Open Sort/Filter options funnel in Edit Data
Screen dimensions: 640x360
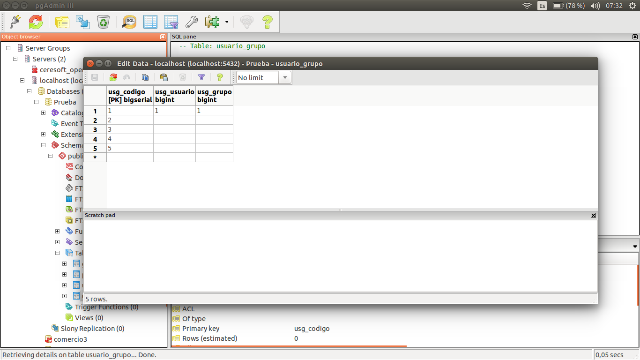tap(201, 77)
